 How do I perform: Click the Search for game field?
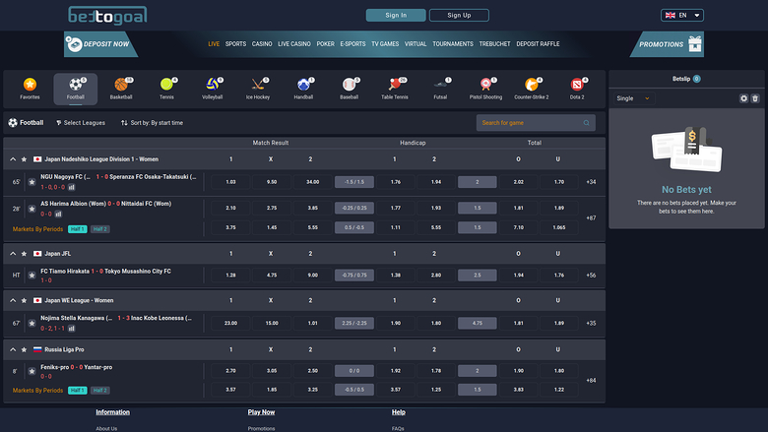536,123
